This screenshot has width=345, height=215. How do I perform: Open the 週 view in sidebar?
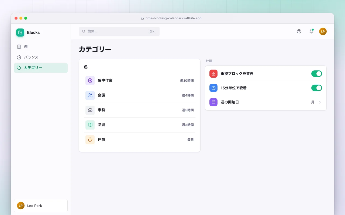41,46
